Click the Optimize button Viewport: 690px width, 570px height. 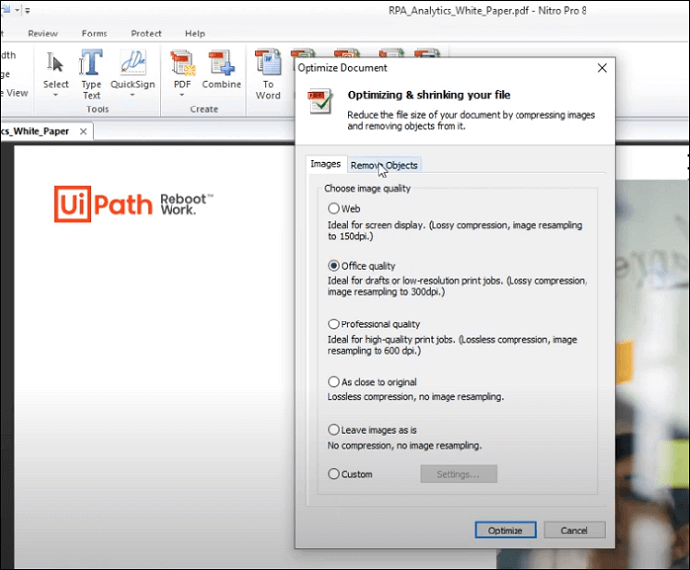(505, 530)
